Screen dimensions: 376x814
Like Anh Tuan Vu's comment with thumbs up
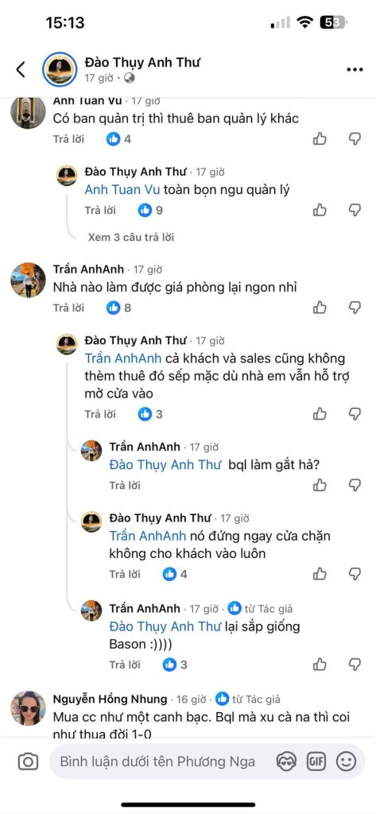point(320,138)
